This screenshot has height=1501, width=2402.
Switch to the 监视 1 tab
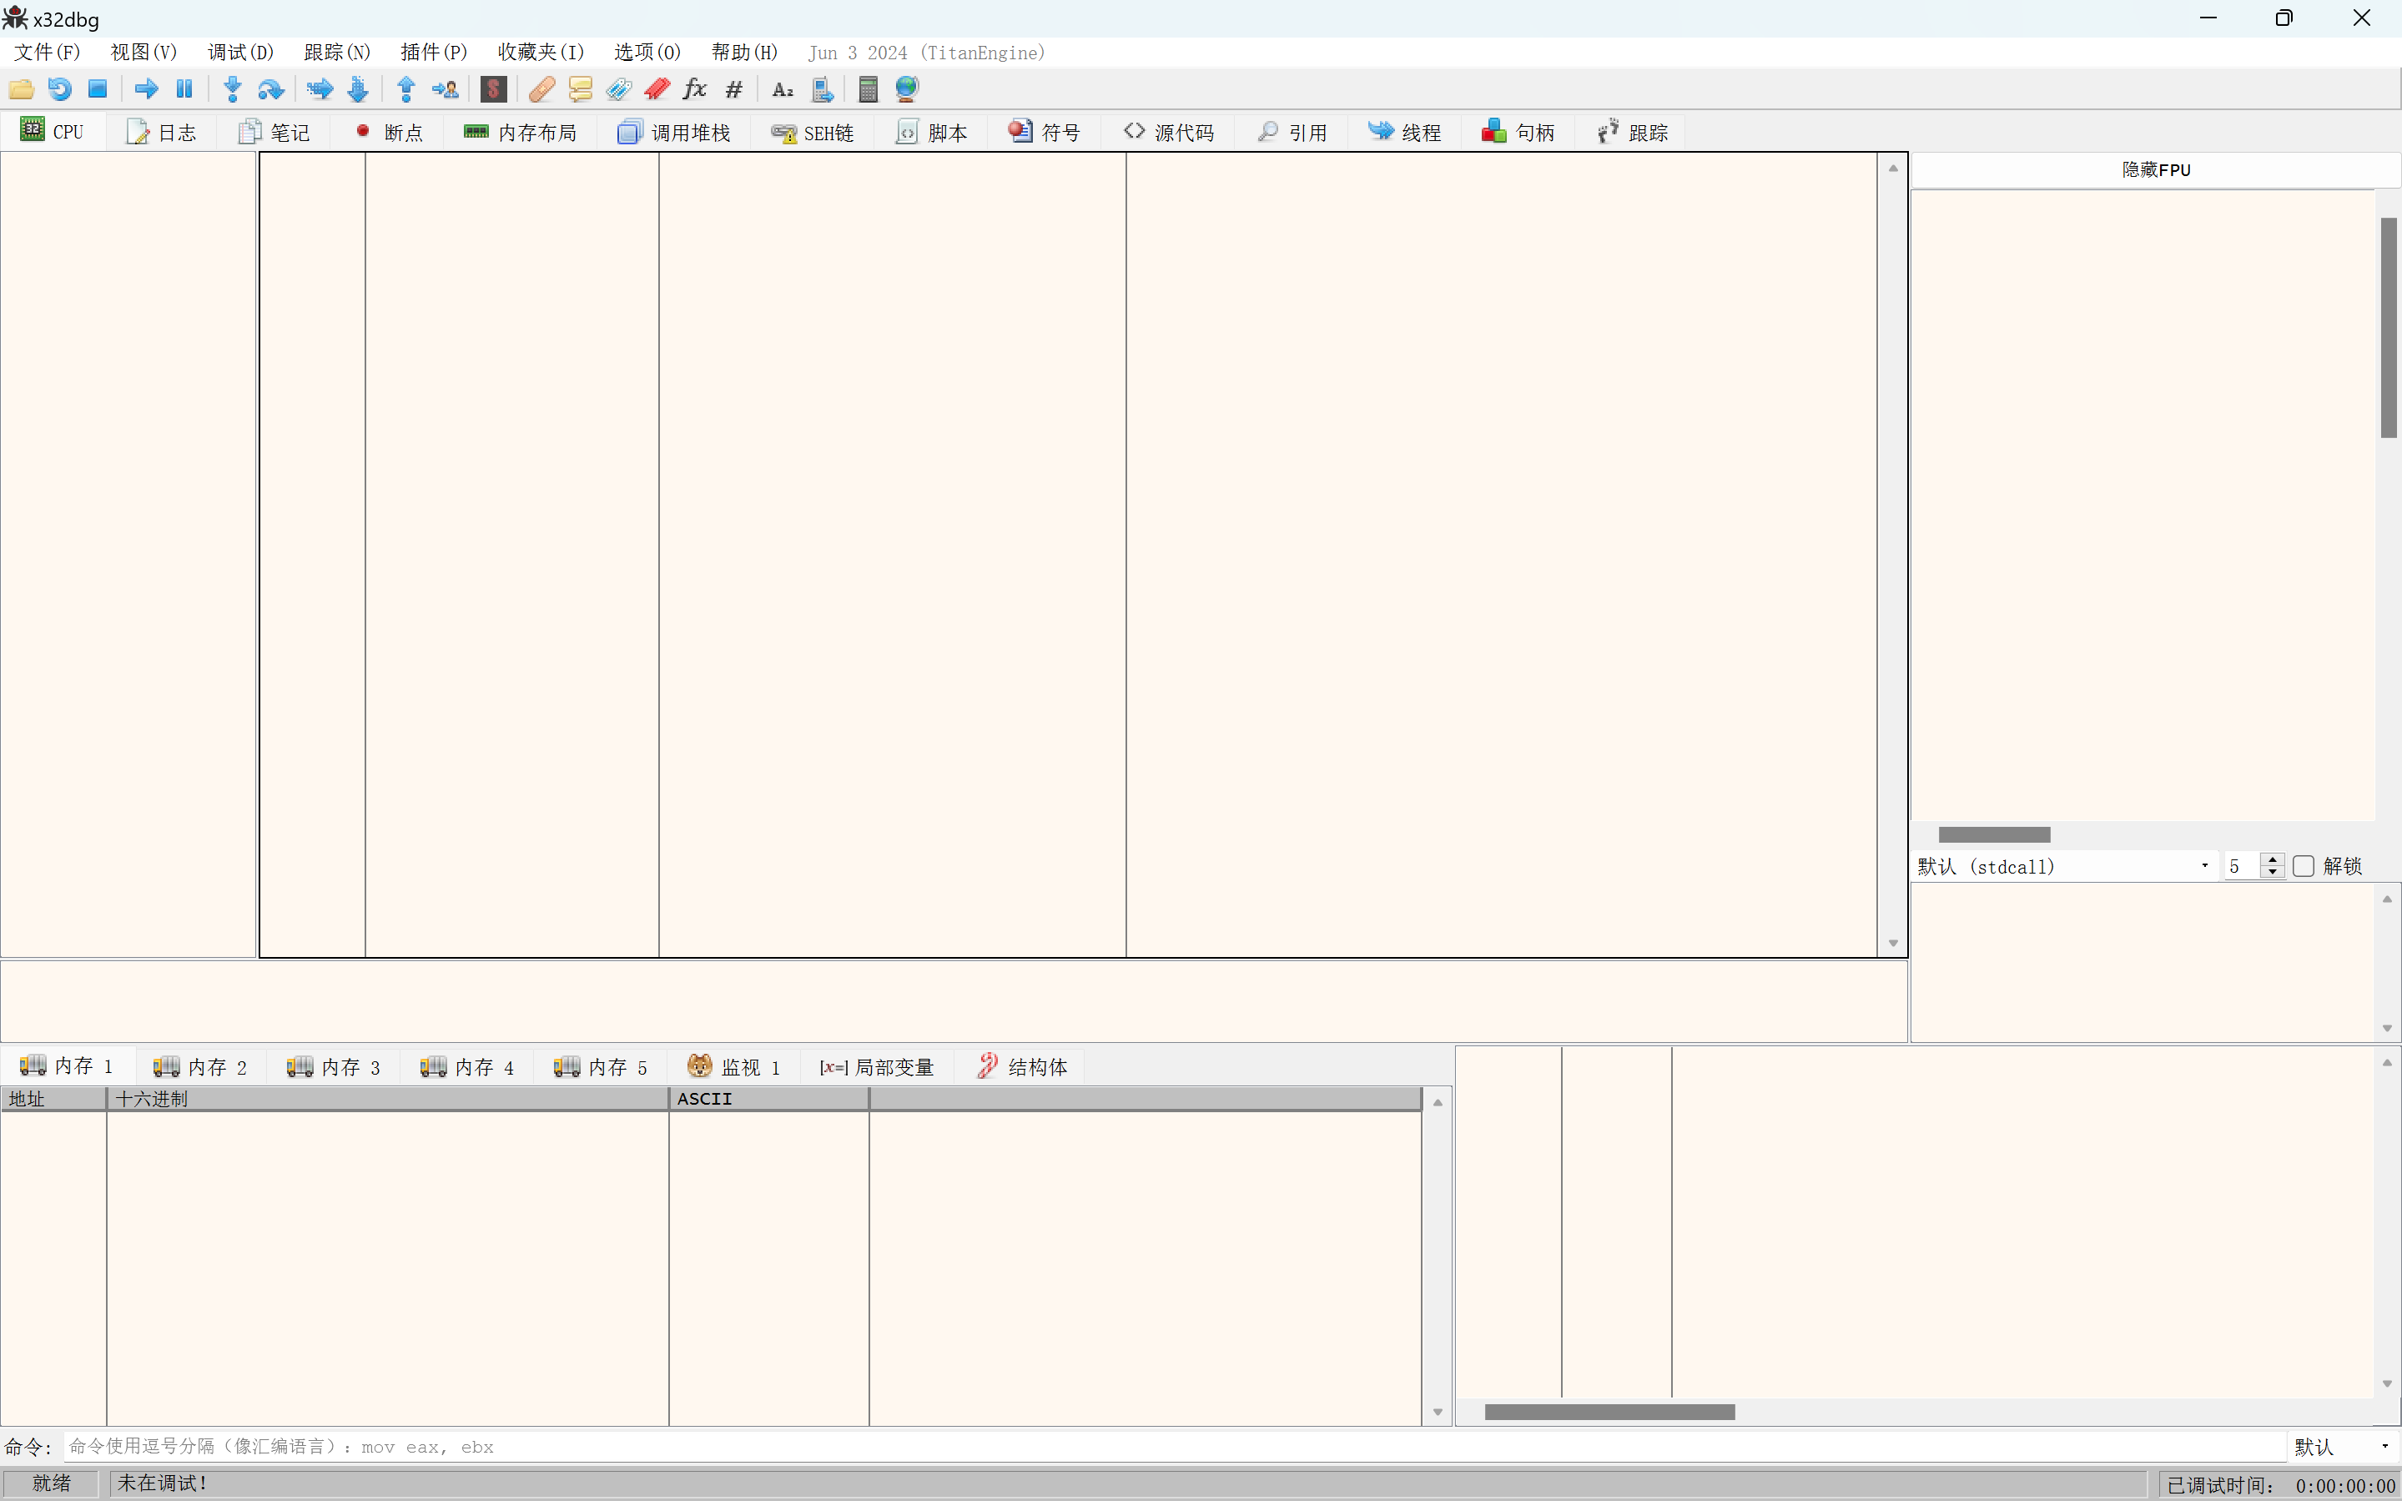click(x=733, y=1067)
